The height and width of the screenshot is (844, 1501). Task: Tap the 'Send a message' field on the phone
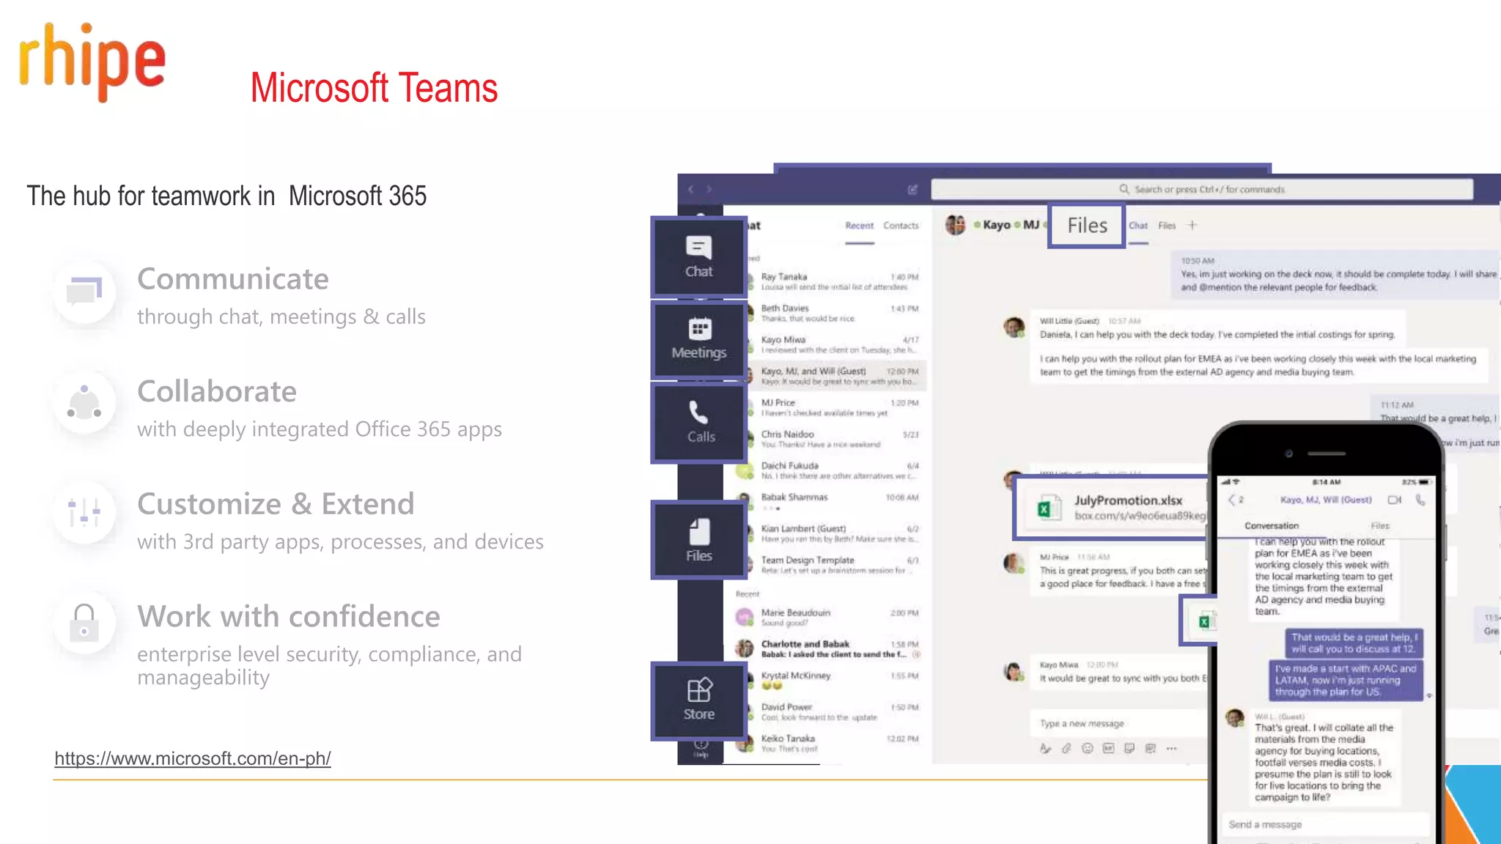pos(1326,824)
